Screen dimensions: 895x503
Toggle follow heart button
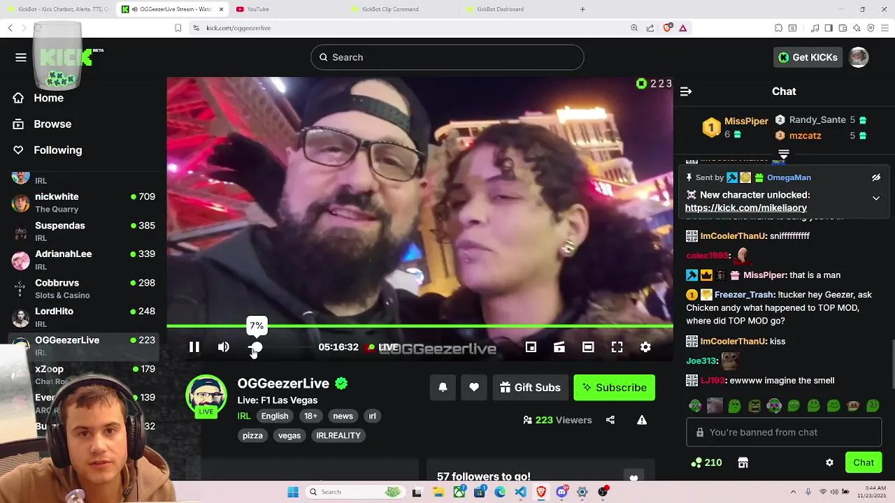coord(474,387)
